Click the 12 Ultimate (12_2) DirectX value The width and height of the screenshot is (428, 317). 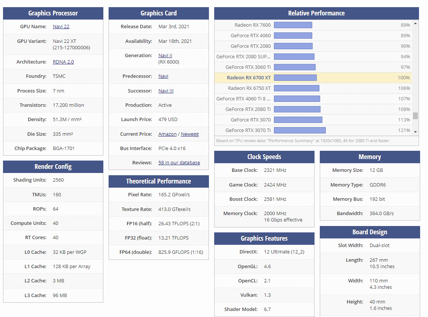click(x=284, y=252)
